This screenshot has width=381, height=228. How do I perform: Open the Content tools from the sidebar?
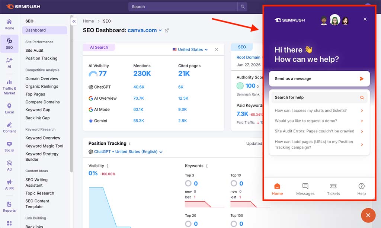(x=9, y=127)
